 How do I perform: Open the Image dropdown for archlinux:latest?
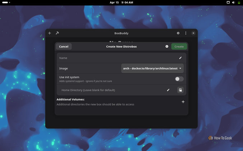[x=153, y=68]
